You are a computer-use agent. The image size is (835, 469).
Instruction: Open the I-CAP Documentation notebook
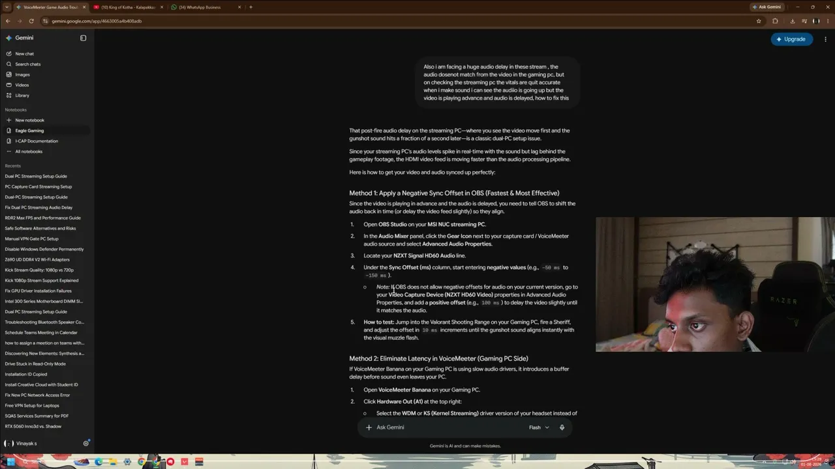[37, 141]
